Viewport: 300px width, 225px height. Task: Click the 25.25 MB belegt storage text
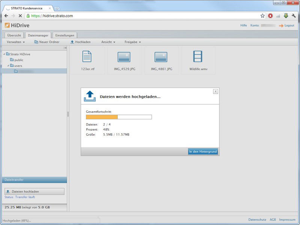coord(27,207)
